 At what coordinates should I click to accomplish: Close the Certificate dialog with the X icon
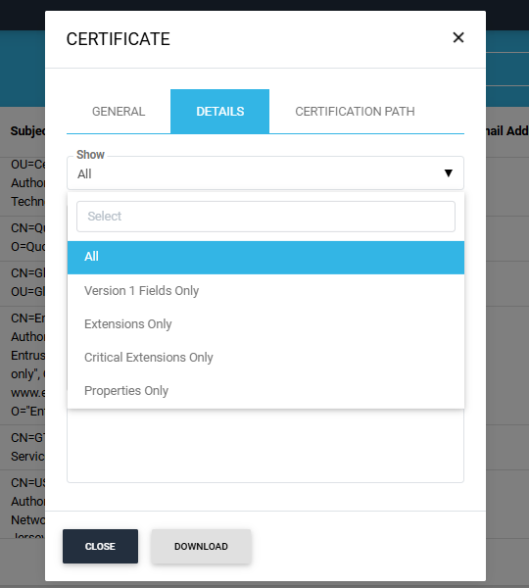click(x=458, y=37)
